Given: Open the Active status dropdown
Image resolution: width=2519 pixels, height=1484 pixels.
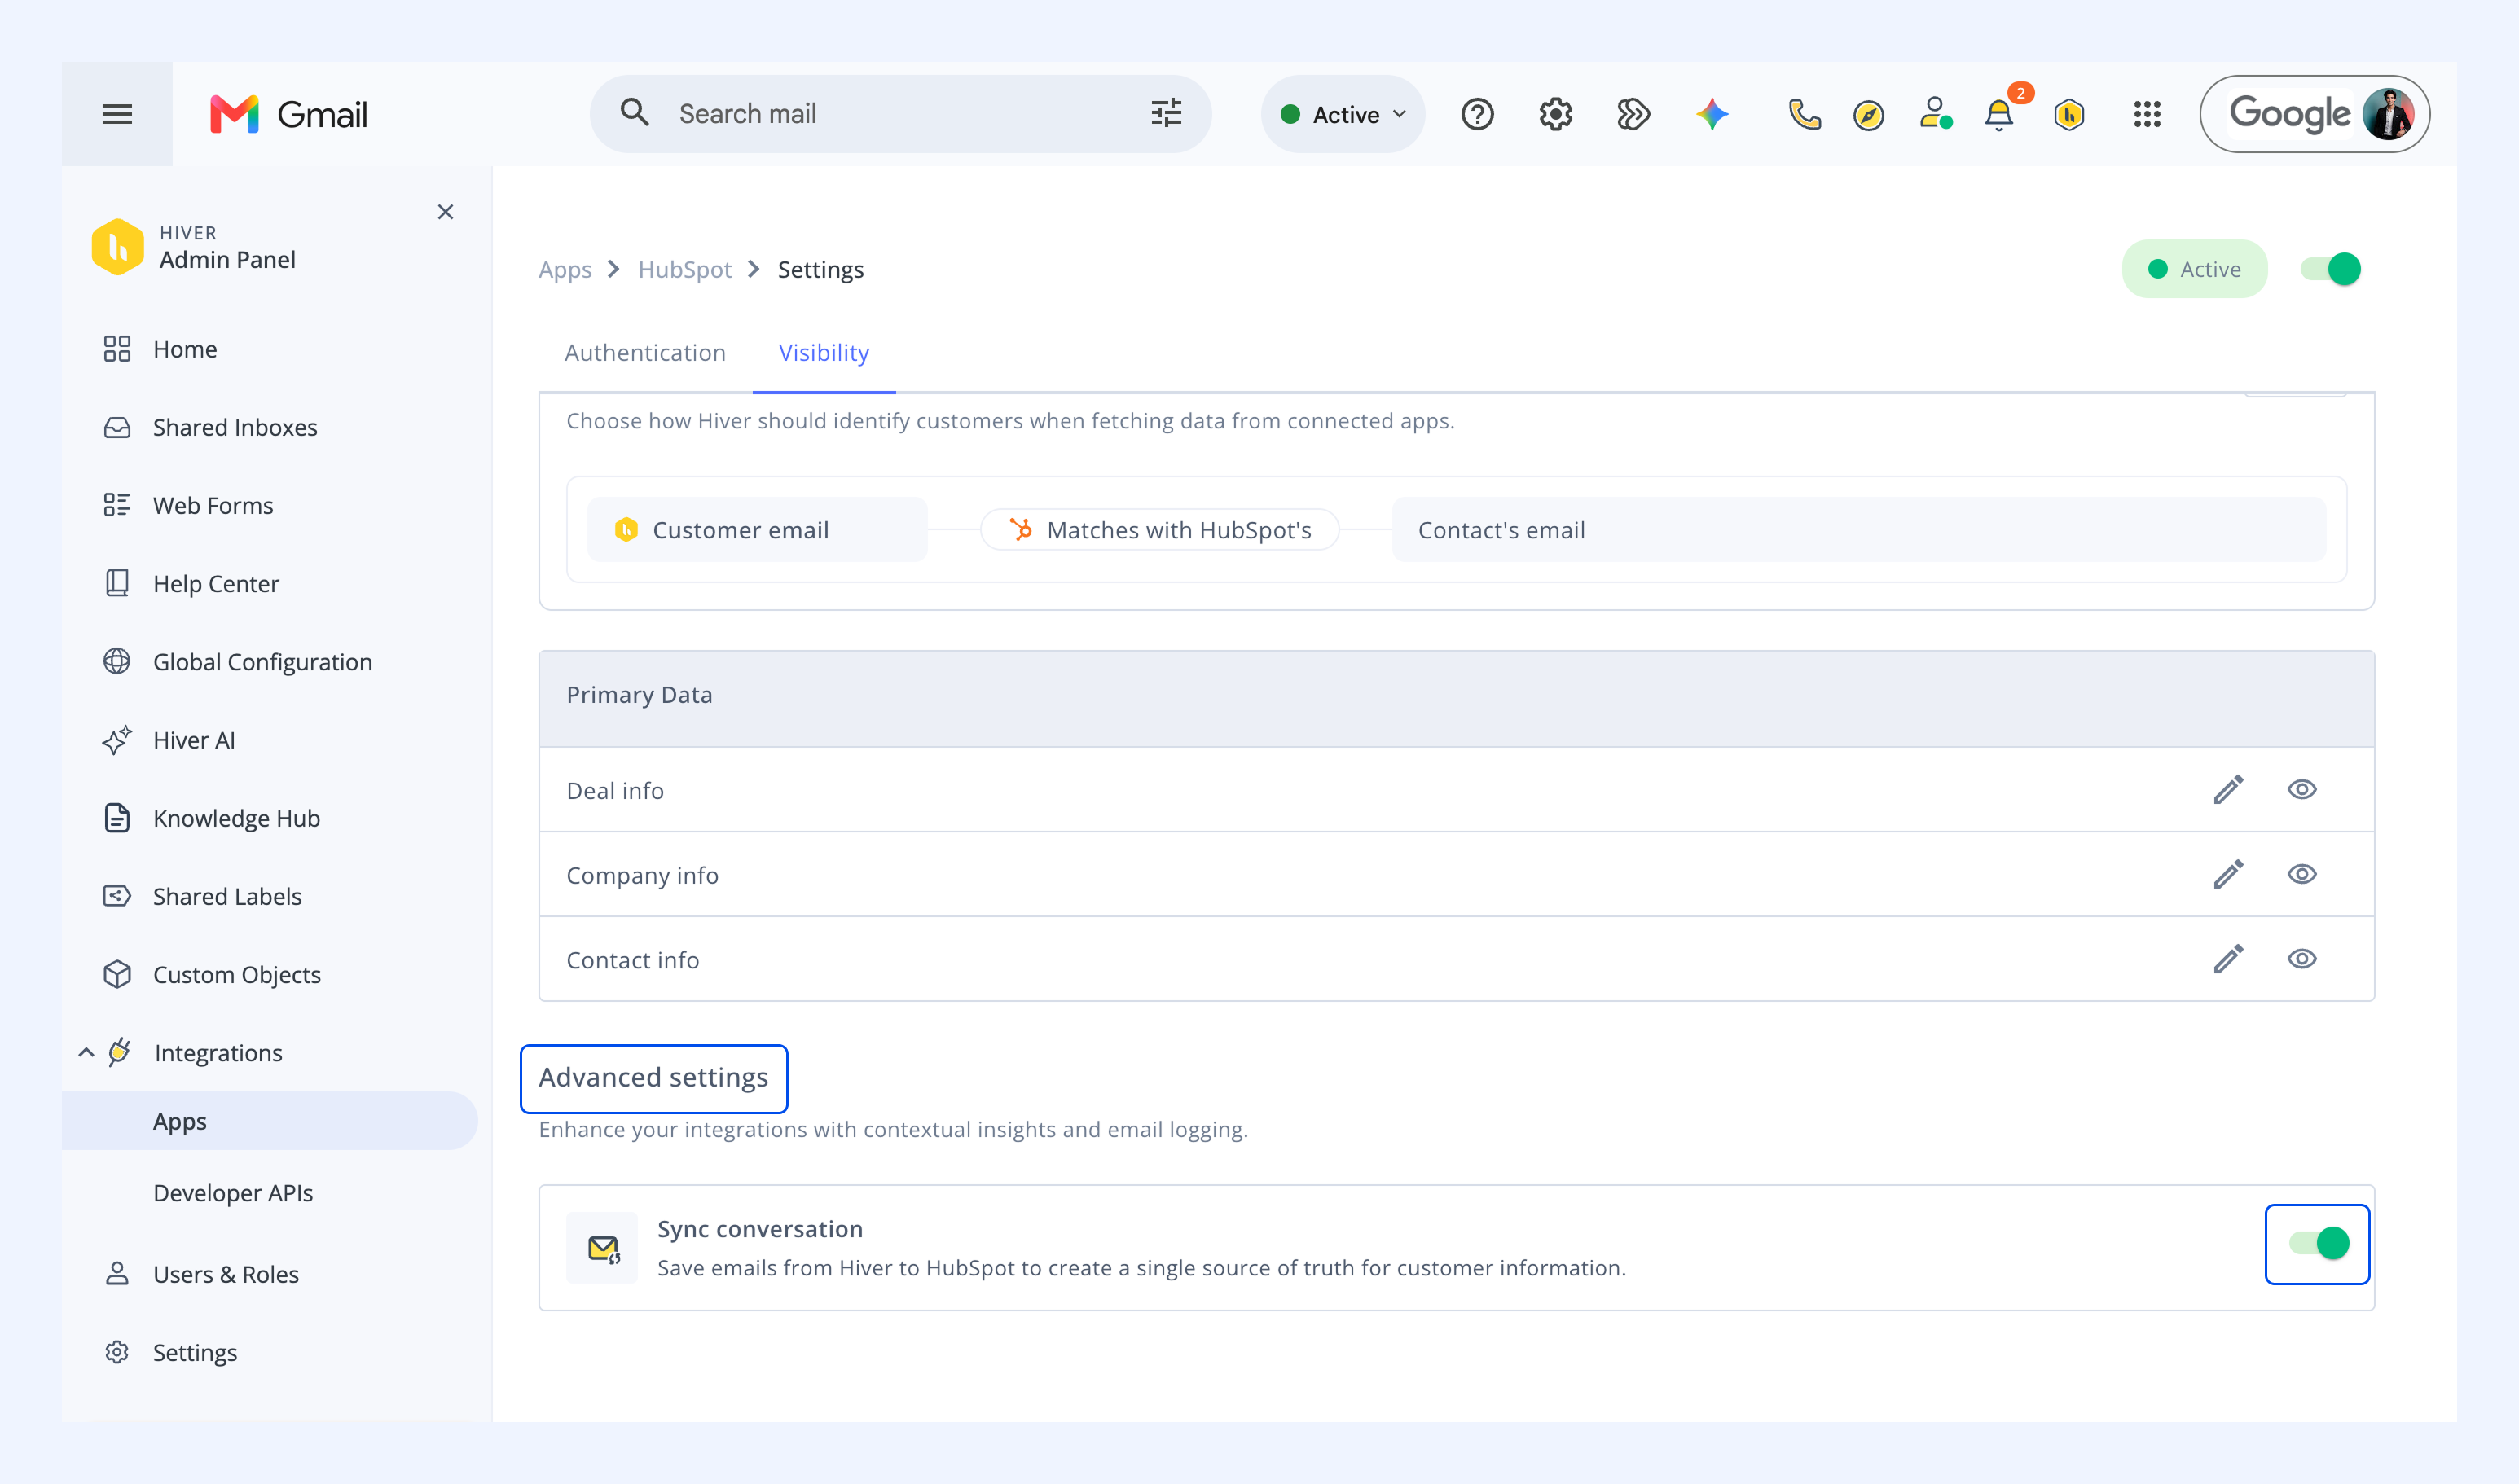Looking at the screenshot, I should tap(1343, 114).
